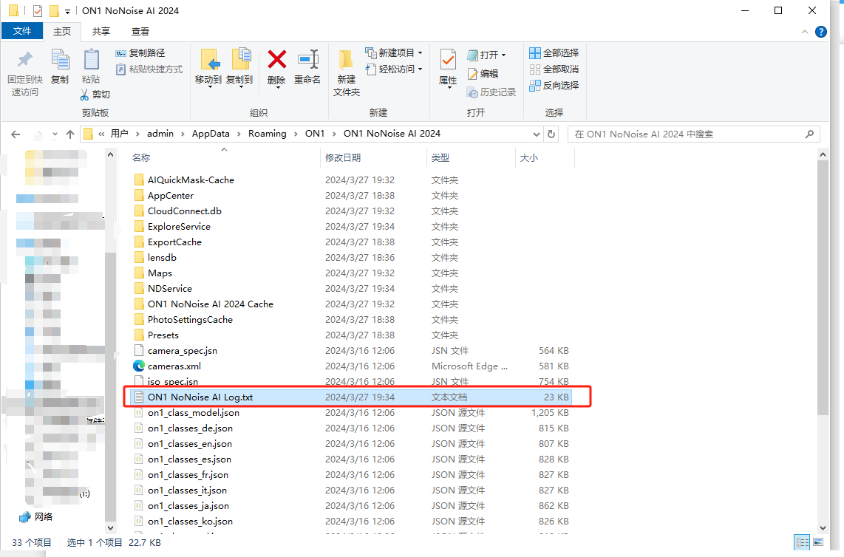The height and width of the screenshot is (557, 844).
Task: Open Quick Access Toolbar customize dropdown
Action: click(x=67, y=11)
